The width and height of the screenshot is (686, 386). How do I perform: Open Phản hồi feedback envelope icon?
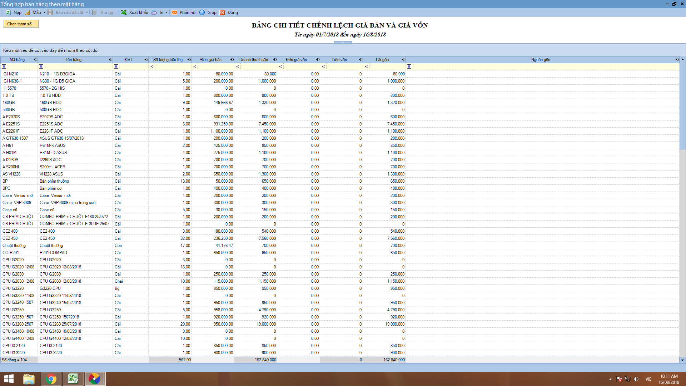click(174, 13)
